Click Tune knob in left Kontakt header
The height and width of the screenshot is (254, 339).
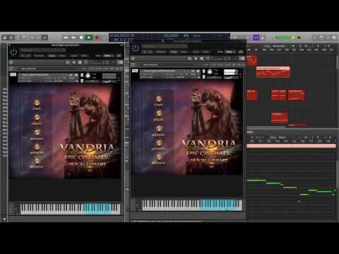[88, 75]
